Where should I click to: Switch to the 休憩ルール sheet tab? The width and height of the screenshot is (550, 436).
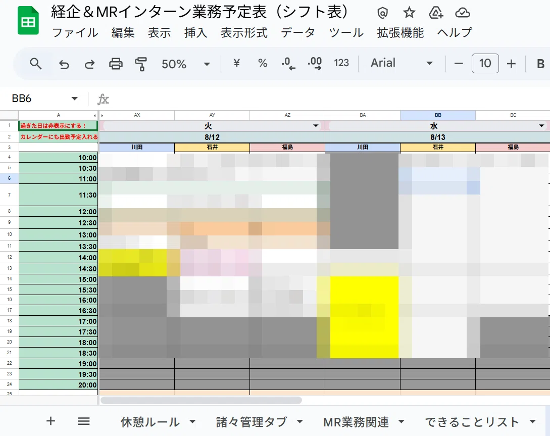tap(150, 422)
